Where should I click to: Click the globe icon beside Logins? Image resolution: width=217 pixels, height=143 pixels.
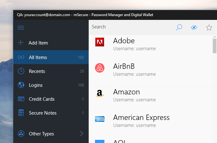coord(21,85)
